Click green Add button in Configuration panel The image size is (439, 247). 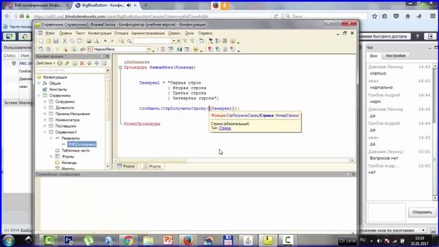tap(60, 63)
